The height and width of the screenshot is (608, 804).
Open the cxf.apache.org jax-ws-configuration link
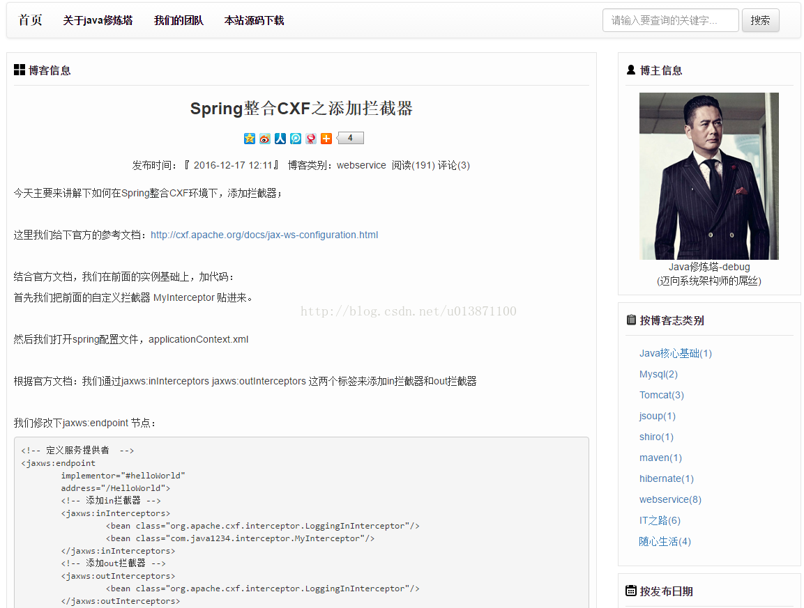pyautogui.click(x=264, y=235)
